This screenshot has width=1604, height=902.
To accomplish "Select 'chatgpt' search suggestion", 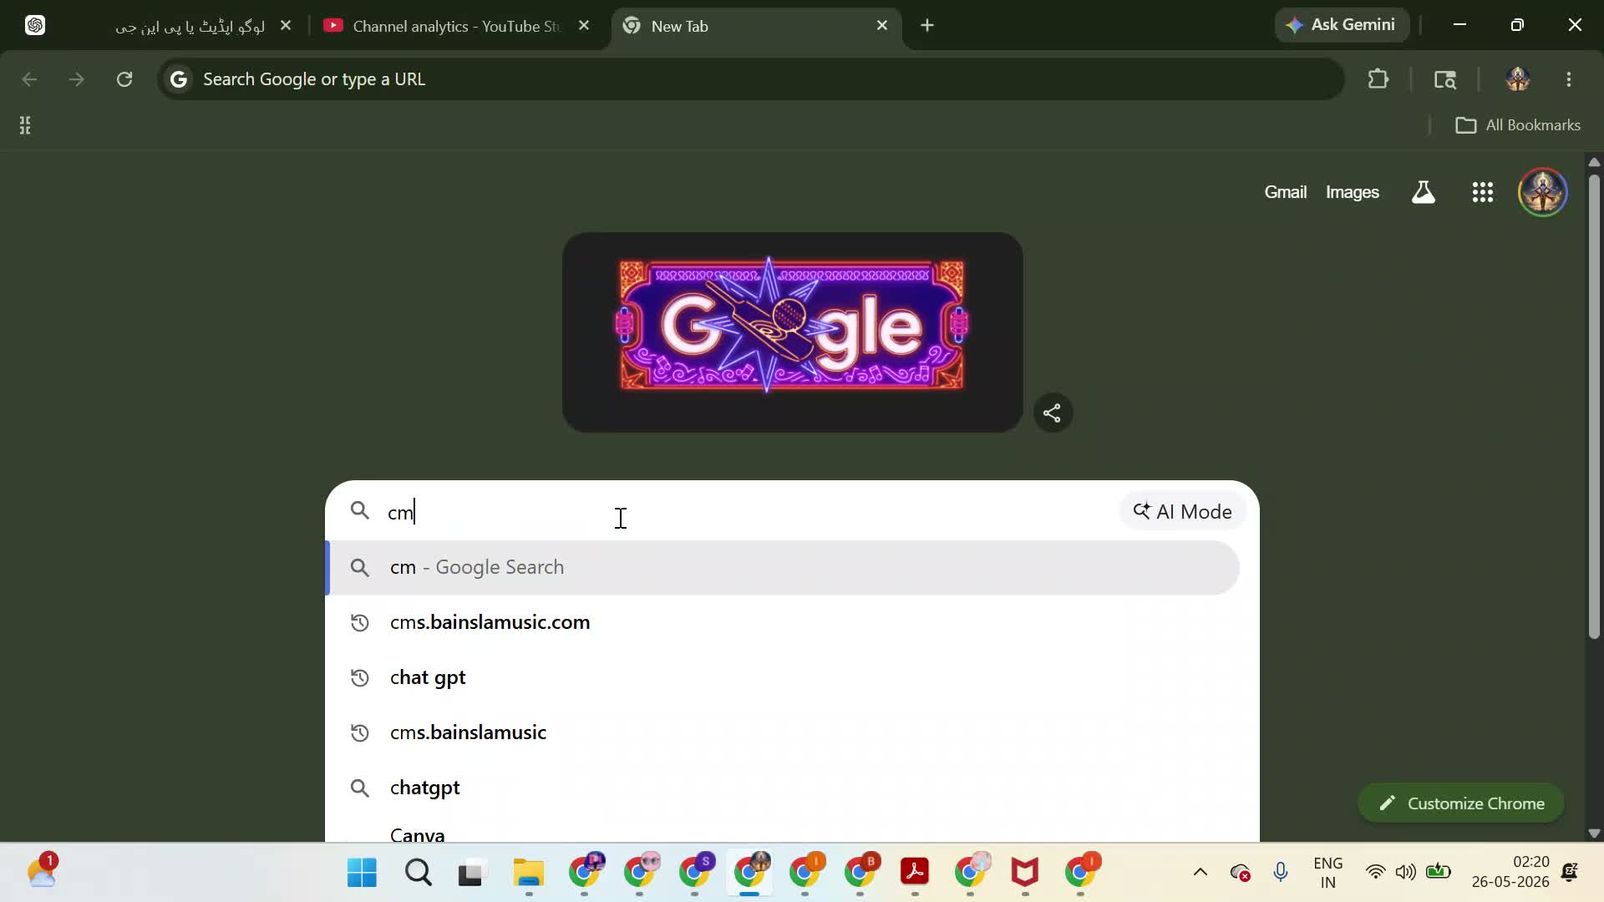I will tap(784, 788).
